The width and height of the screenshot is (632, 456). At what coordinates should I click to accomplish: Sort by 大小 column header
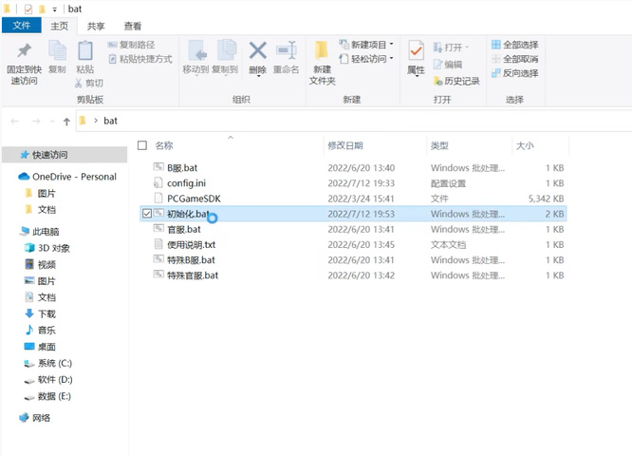click(525, 145)
